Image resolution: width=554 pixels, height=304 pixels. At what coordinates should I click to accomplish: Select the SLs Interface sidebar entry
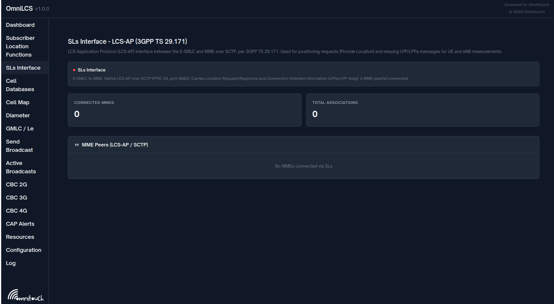point(23,68)
